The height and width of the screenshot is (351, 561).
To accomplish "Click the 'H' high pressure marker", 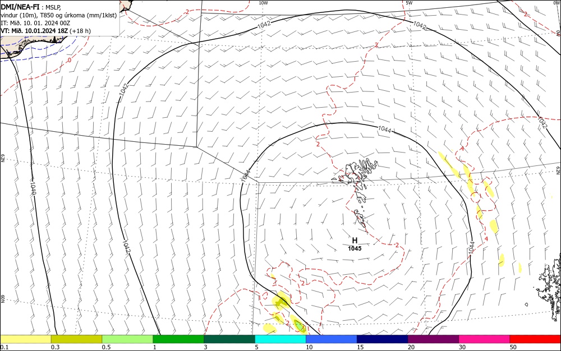I will pyautogui.click(x=355, y=241).
